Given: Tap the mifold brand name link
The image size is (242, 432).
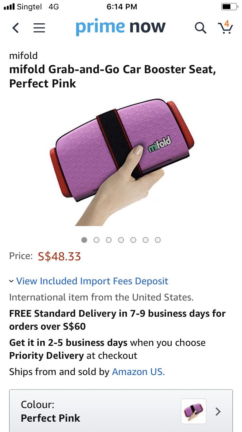Looking at the screenshot, I should click(23, 56).
